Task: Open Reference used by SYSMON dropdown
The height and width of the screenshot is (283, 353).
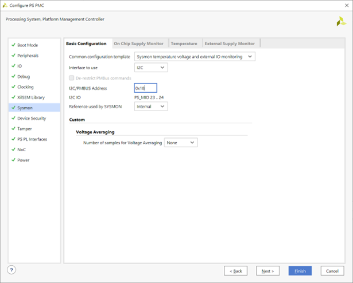Action: coord(151,107)
